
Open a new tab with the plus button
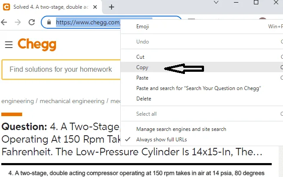112,7
